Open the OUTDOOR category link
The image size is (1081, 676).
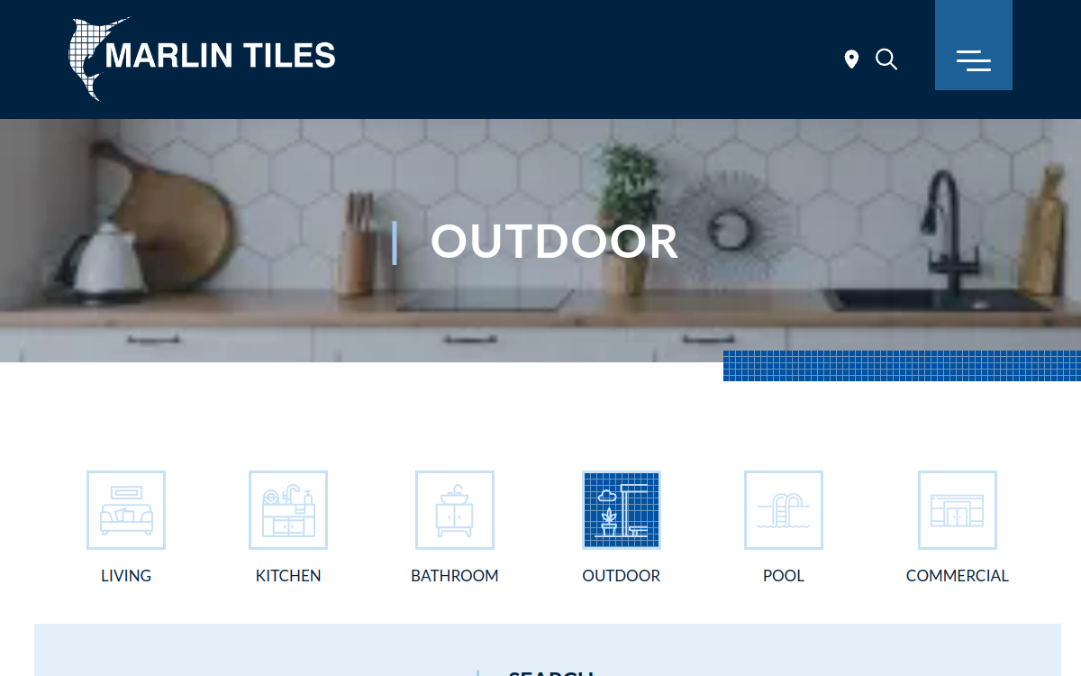coord(622,576)
